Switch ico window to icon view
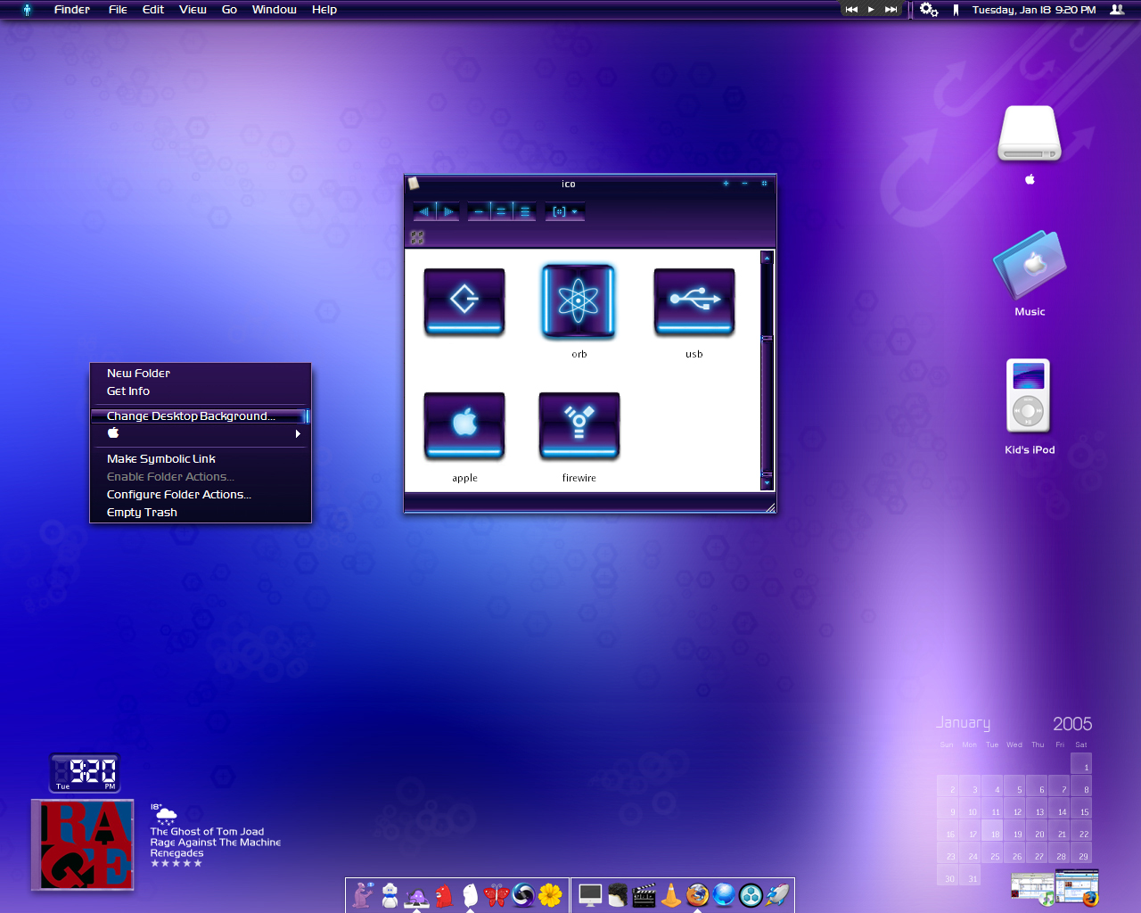1141x913 pixels. pyautogui.click(x=479, y=211)
